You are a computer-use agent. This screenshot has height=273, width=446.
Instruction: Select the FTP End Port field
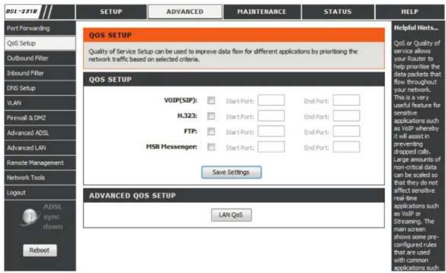click(x=347, y=131)
